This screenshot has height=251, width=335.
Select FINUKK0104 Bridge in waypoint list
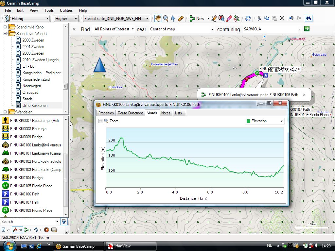26,178
